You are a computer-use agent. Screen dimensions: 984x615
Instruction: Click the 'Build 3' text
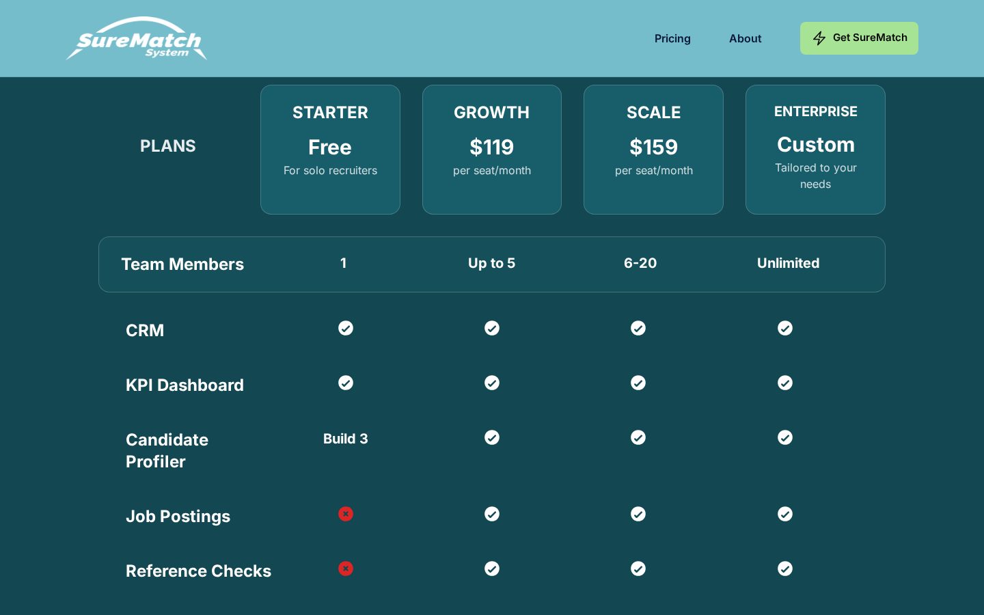(346, 439)
